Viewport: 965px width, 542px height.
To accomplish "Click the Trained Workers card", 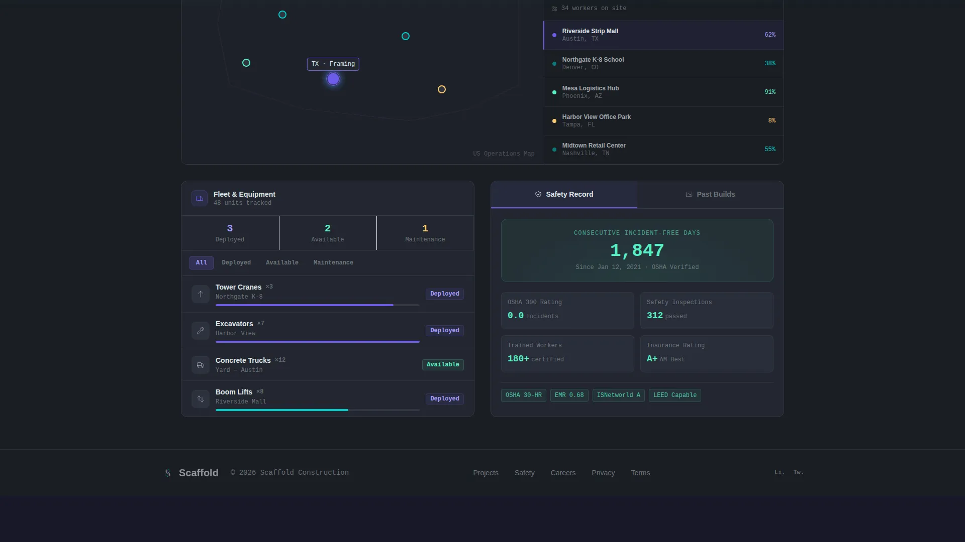I will tap(567, 354).
